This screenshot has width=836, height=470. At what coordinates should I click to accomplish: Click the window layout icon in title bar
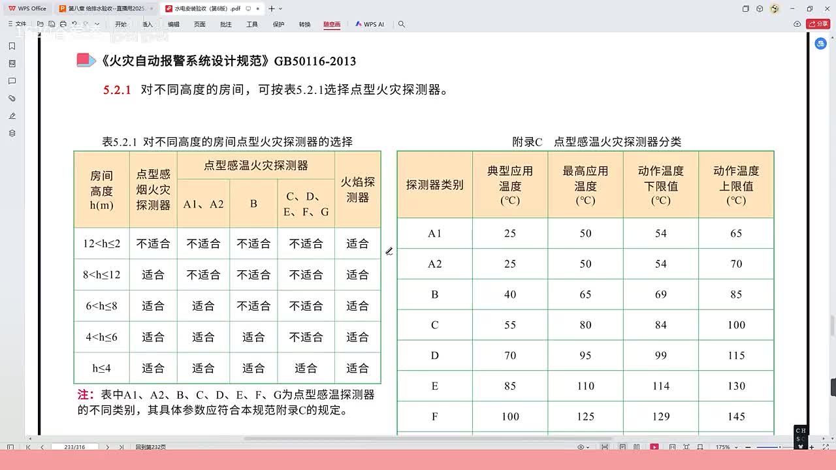[x=746, y=8]
